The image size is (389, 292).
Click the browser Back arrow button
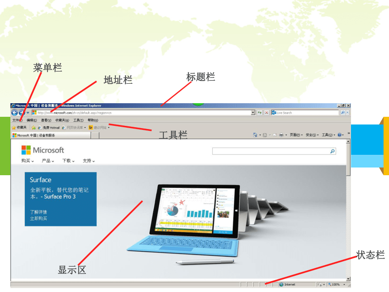(x=14, y=113)
